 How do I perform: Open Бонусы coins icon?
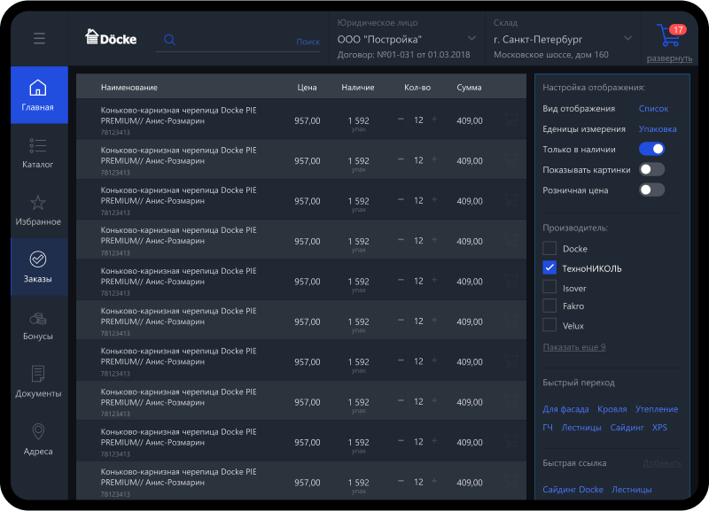[38, 319]
